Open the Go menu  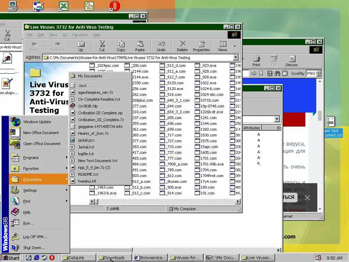click(x=65, y=35)
